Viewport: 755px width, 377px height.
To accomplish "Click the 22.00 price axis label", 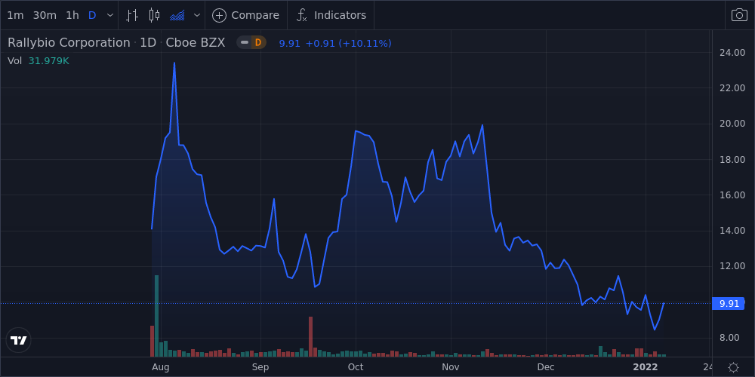I will [732, 88].
